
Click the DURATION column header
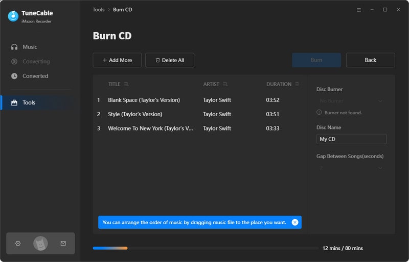279,84
